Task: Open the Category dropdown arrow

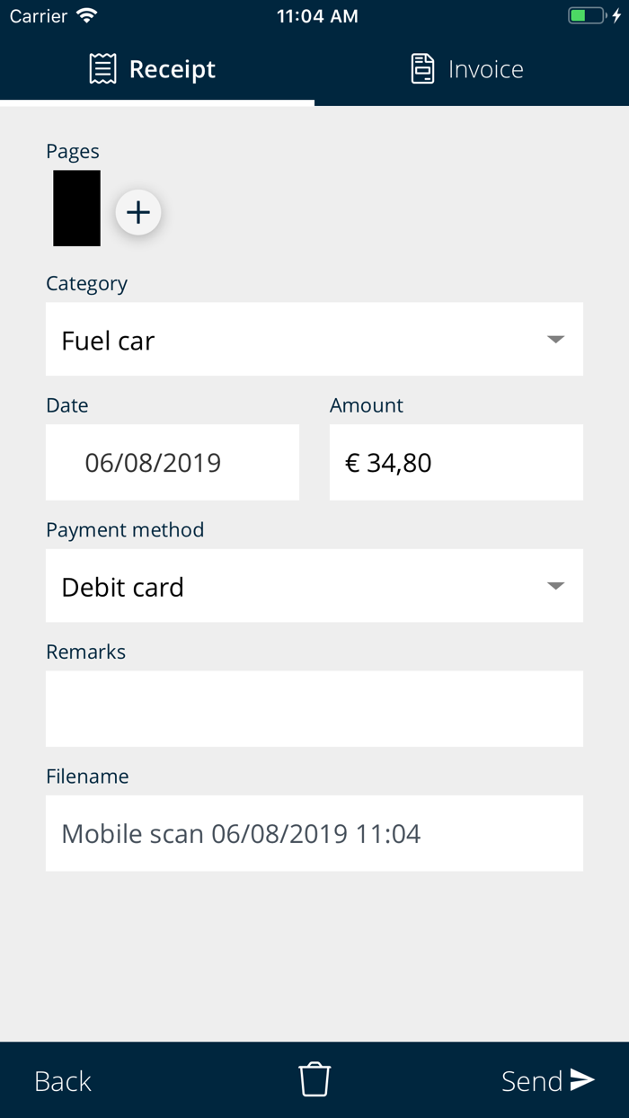Action: (555, 340)
